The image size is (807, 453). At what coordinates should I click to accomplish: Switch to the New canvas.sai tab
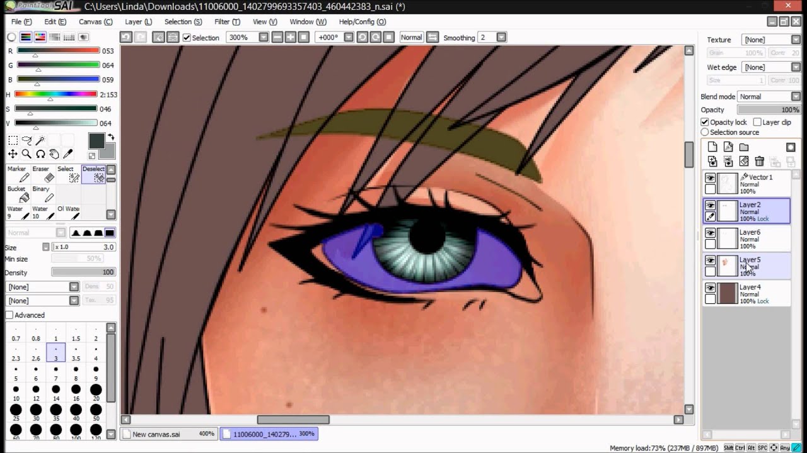(168, 434)
